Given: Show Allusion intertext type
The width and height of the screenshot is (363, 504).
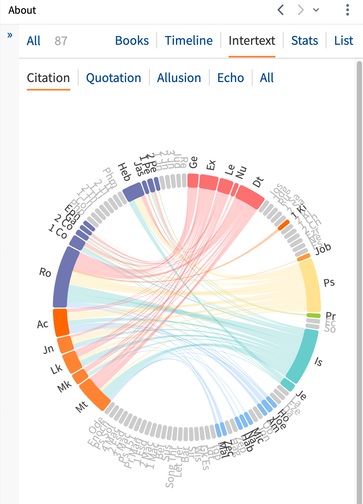Looking at the screenshot, I should coord(179,78).
